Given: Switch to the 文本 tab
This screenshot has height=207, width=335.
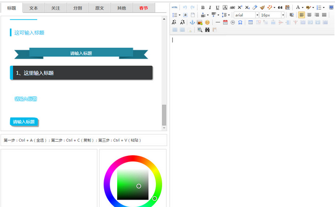Looking at the screenshot, I should pyautogui.click(x=34, y=8).
